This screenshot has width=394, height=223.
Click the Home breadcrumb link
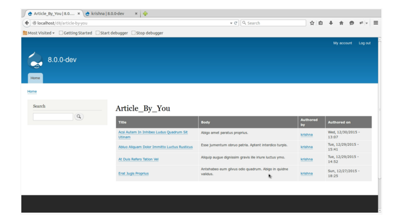32,92
